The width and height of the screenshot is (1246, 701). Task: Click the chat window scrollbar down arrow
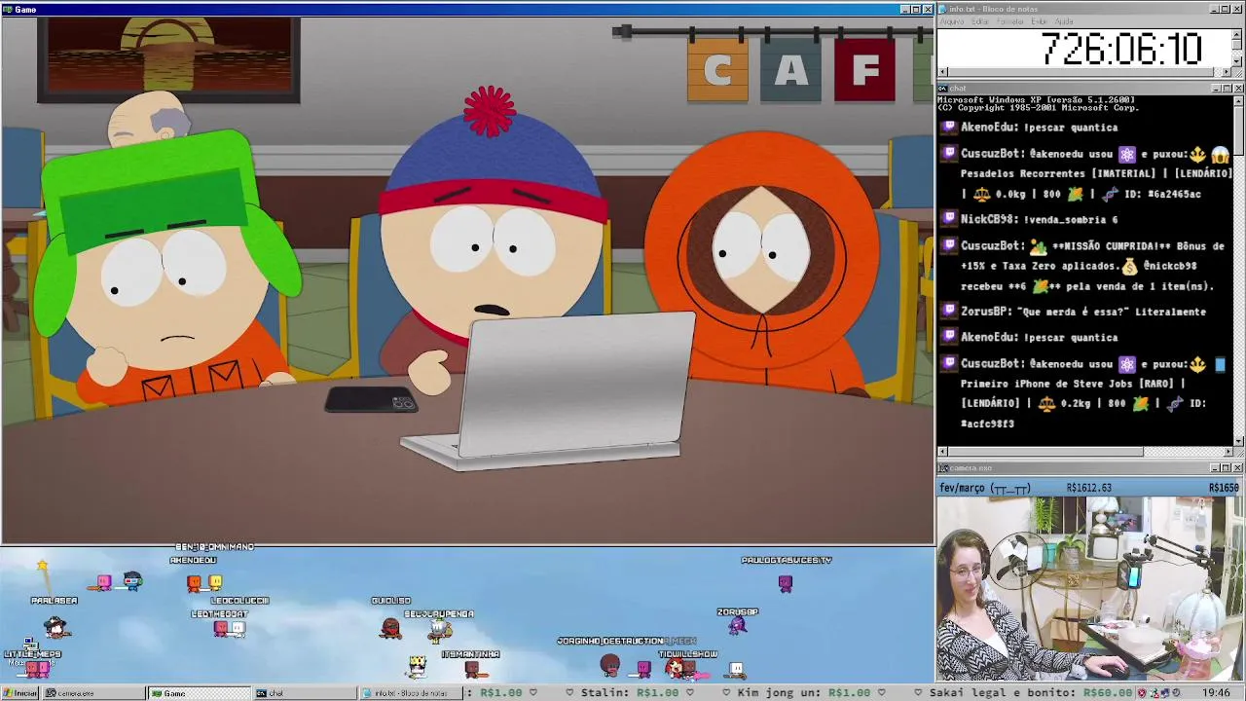pyautogui.click(x=1237, y=440)
